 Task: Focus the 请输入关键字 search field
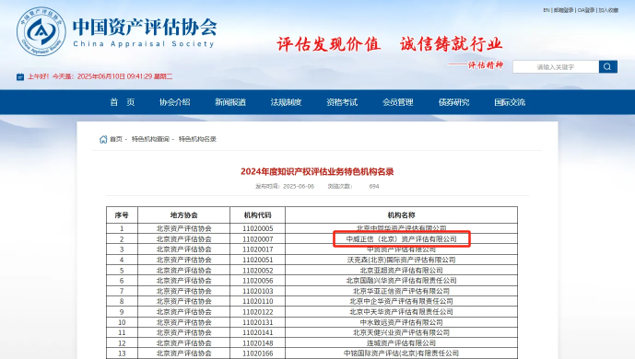click(x=556, y=66)
